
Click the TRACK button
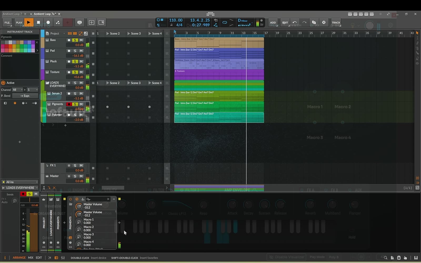click(336, 22)
